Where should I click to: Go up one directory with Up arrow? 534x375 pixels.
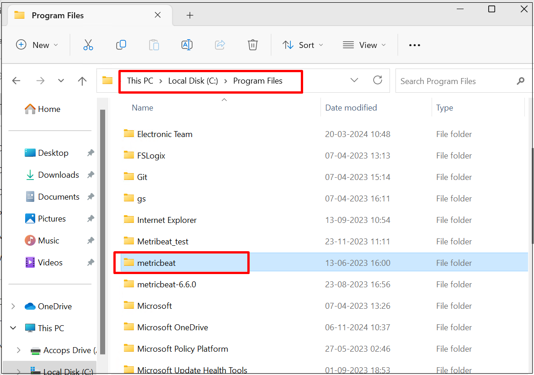point(82,81)
